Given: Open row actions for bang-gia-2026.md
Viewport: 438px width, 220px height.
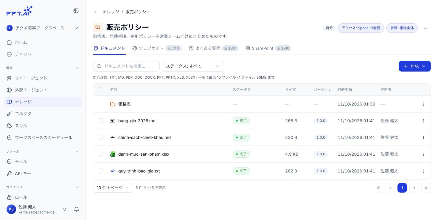Looking at the screenshot, I should [x=423, y=121].
